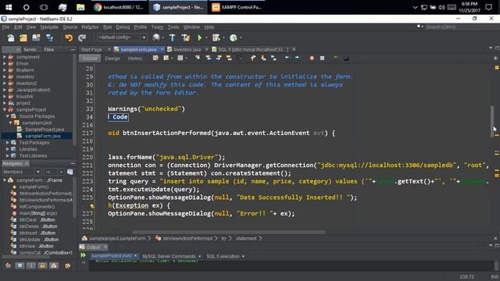This screenshot has width=500, height=281.
Task: Click the New File toolbar icon
Action: click(x=10, y=38)
